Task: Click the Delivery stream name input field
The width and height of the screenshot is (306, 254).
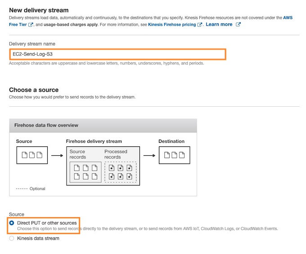Action: point(118,54)
